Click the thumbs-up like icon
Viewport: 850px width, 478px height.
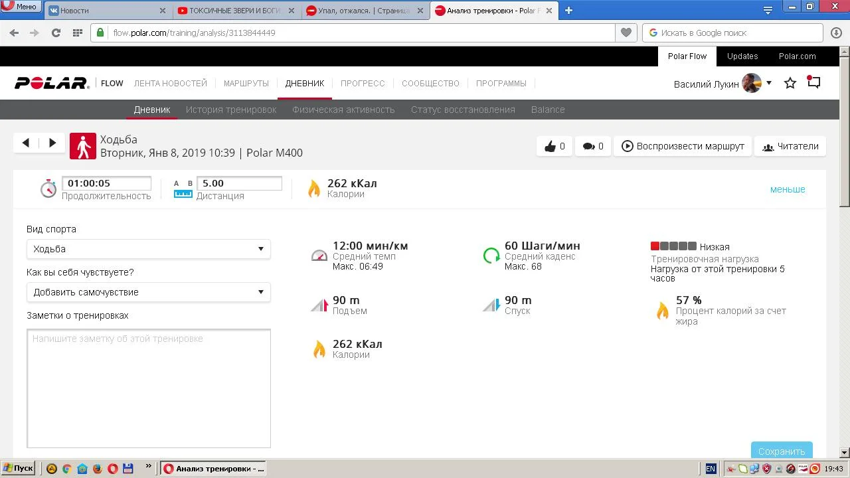point(550,146)
